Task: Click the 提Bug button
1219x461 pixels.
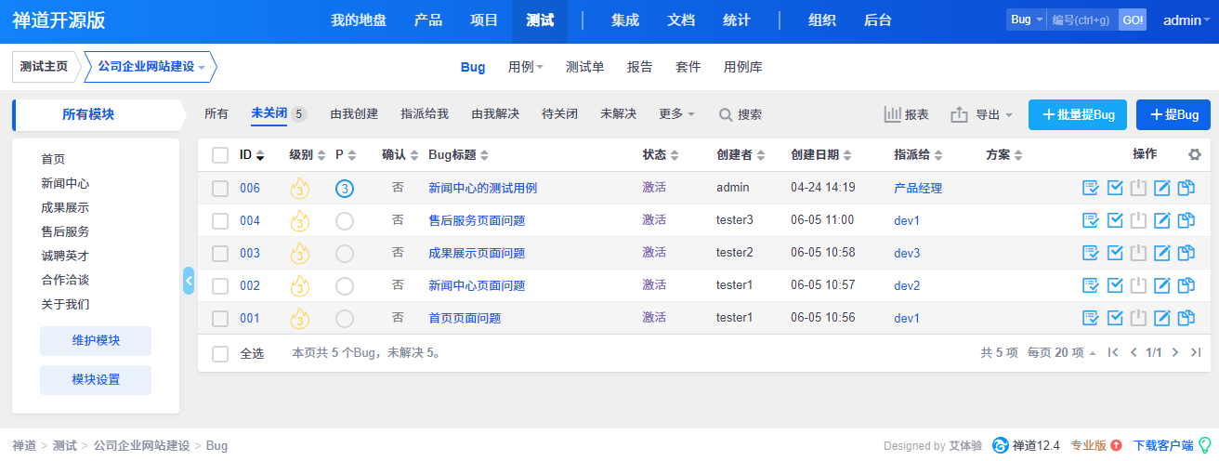Action: pyautogui.click(x=1173, y=114)
